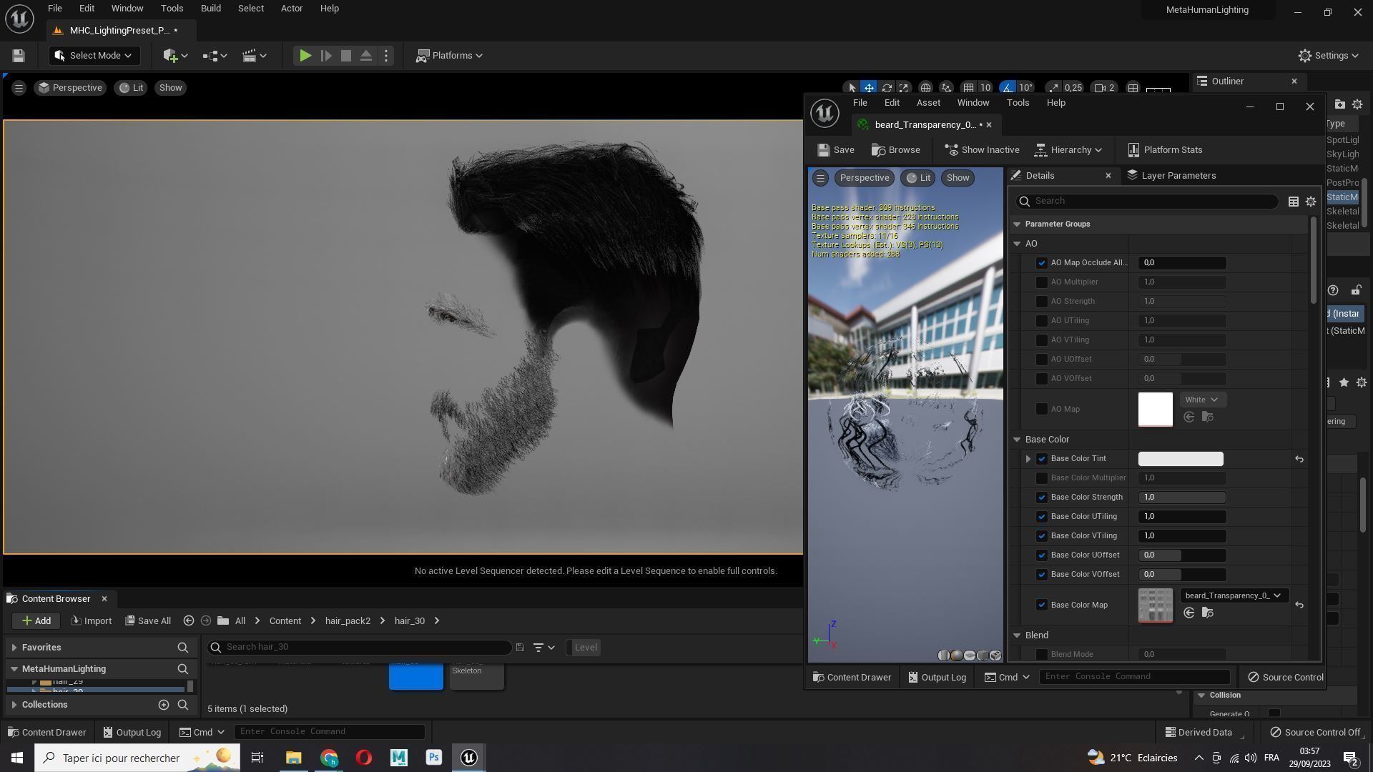Select cylinder preview primitive in material viewport

[944, 655]
